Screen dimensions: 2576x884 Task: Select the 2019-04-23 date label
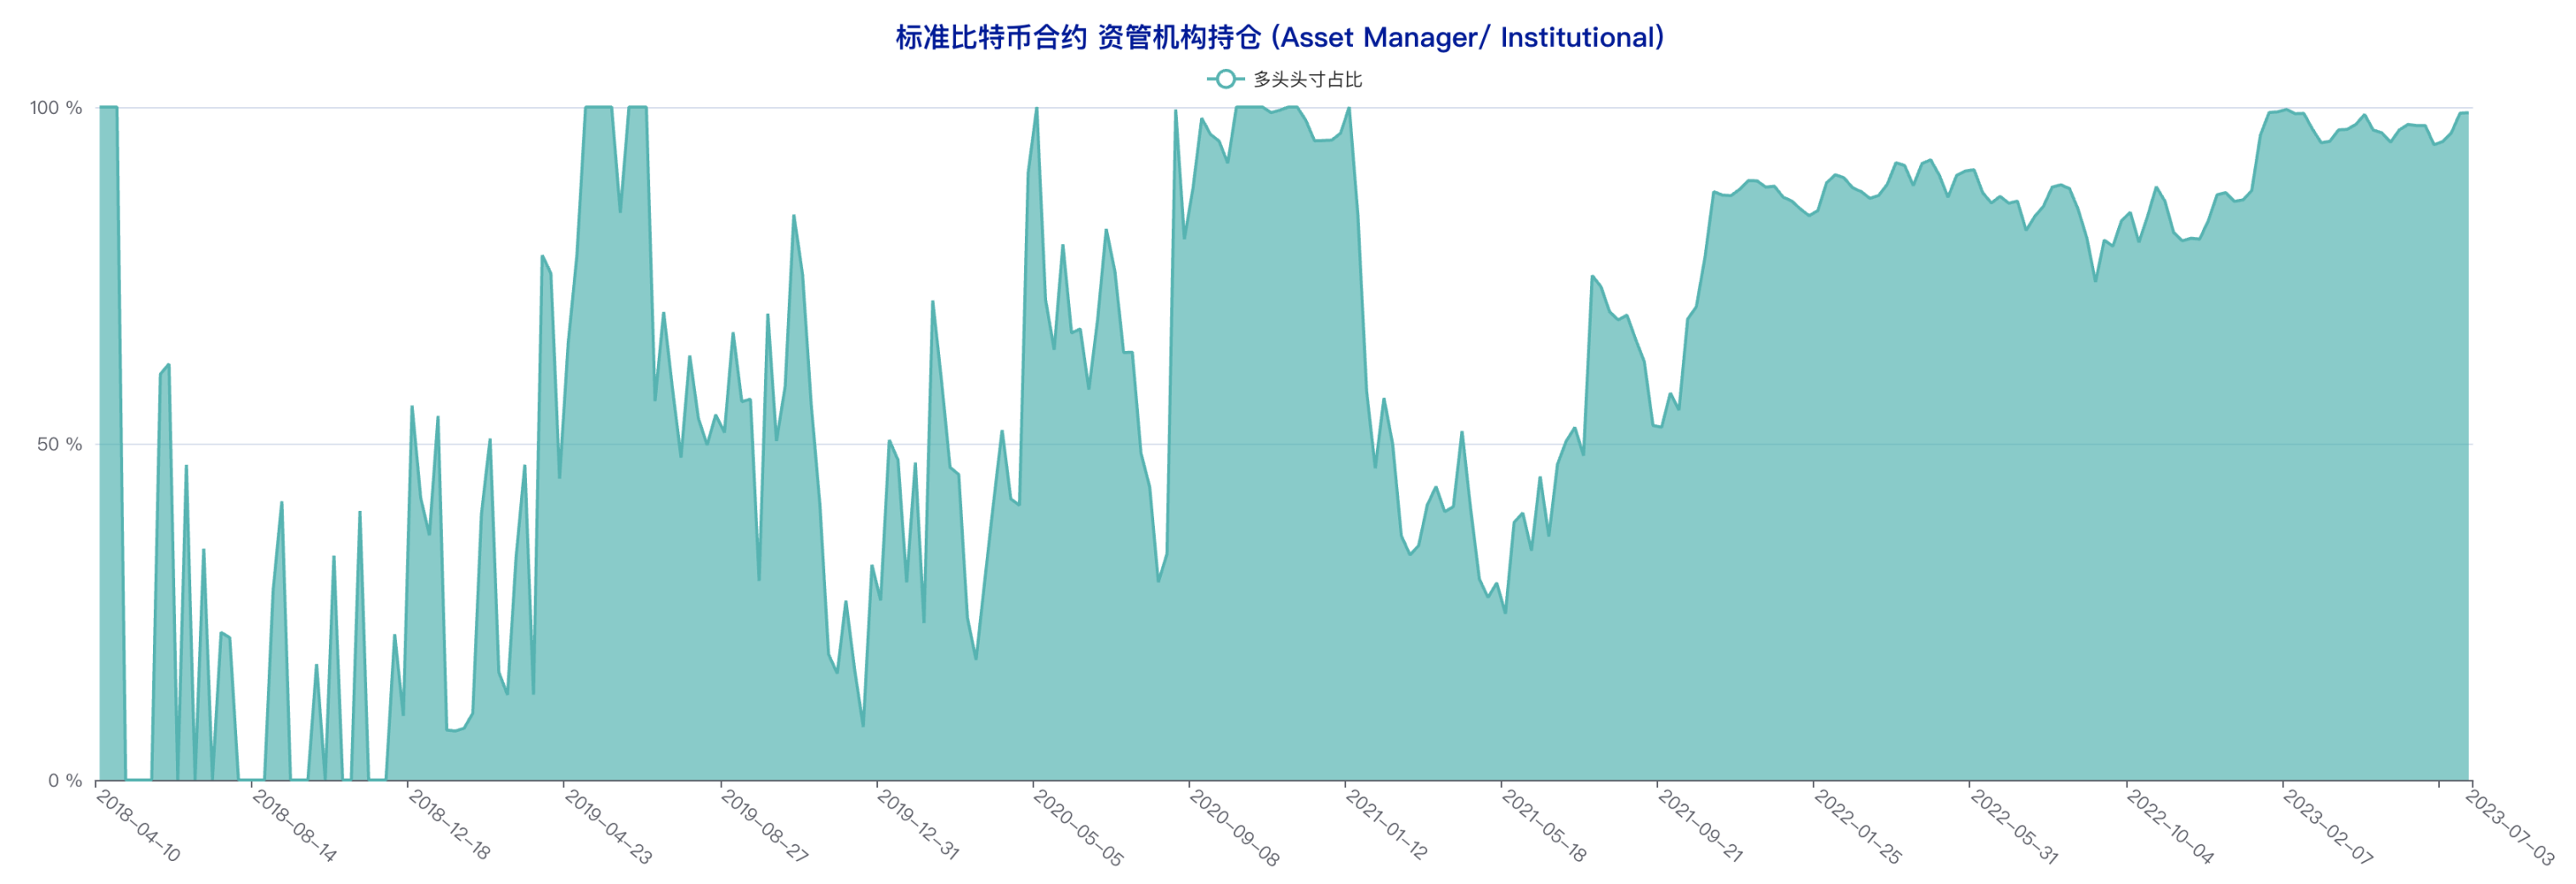coord(608,826)
